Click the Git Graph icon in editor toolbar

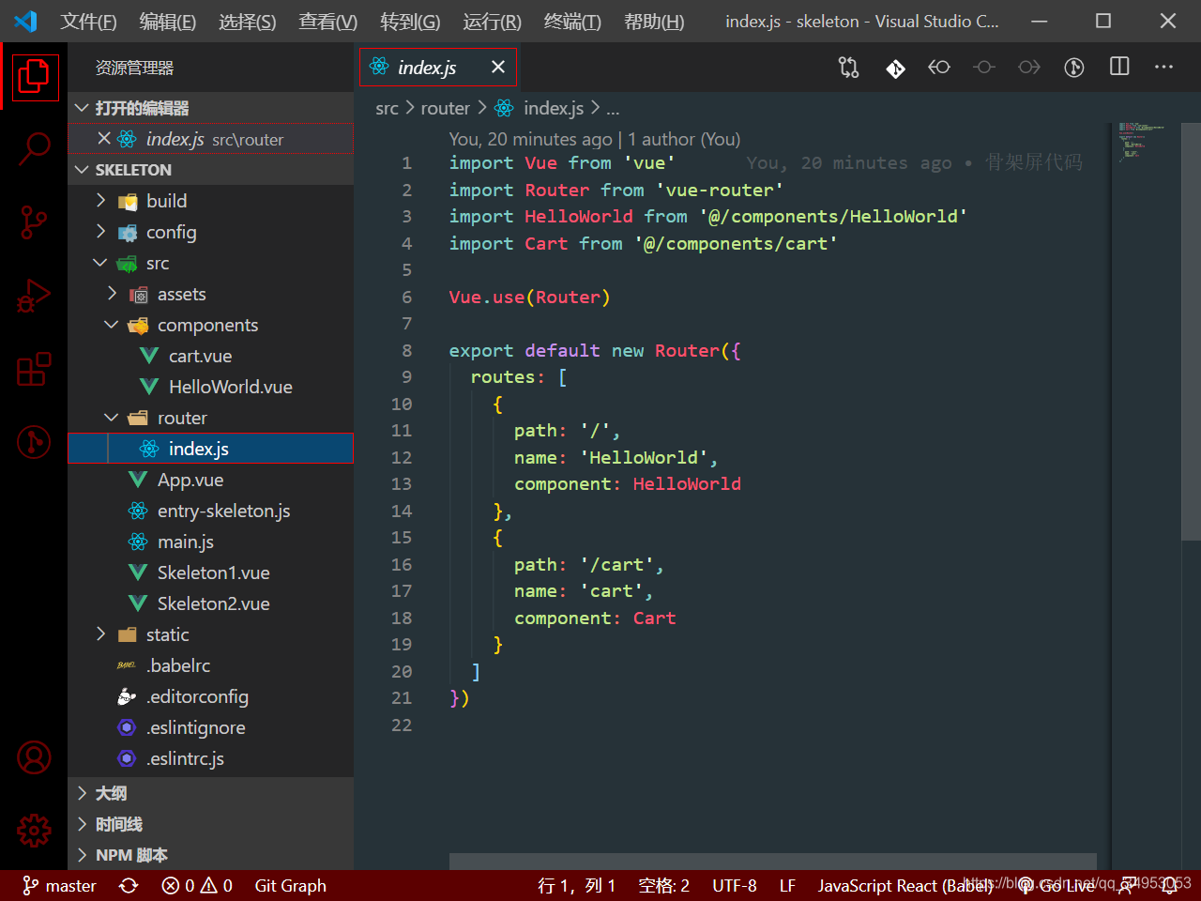coord(1074,68)
